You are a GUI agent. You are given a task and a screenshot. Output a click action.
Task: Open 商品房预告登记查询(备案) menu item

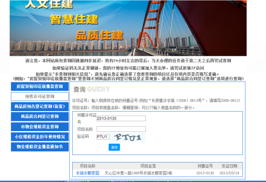(x=40, y=106)
